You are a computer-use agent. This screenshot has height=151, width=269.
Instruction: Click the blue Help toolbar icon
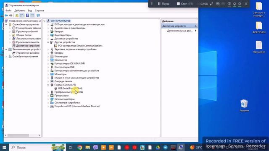27,16
